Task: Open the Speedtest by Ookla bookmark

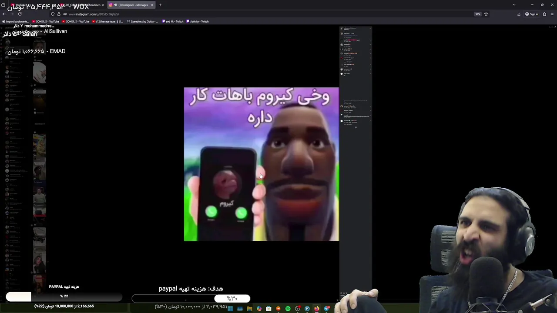Action: [143, 21]
